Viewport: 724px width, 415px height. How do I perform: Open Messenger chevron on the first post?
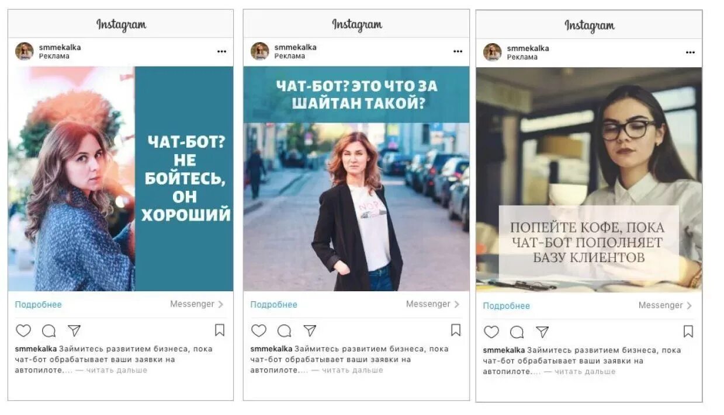[x=220, y=304]
